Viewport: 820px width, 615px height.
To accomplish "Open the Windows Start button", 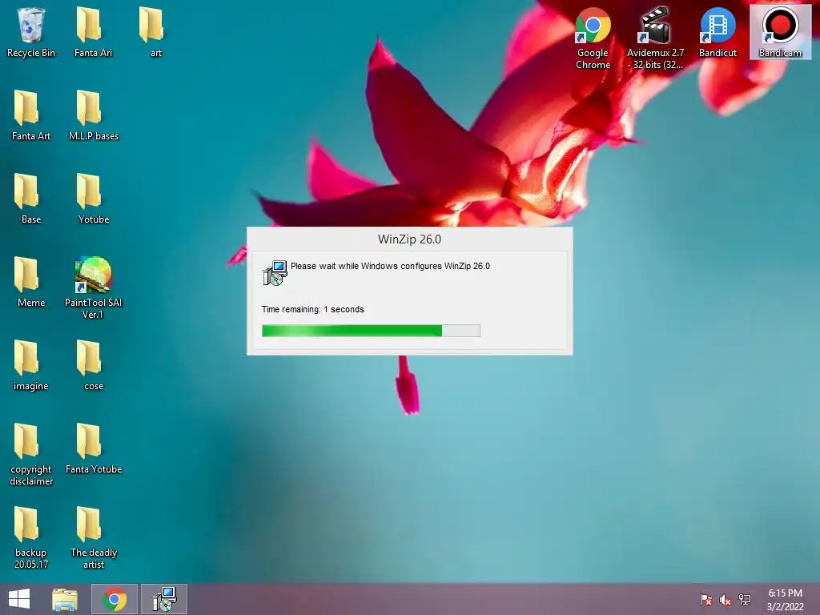I will pos(19,599).
